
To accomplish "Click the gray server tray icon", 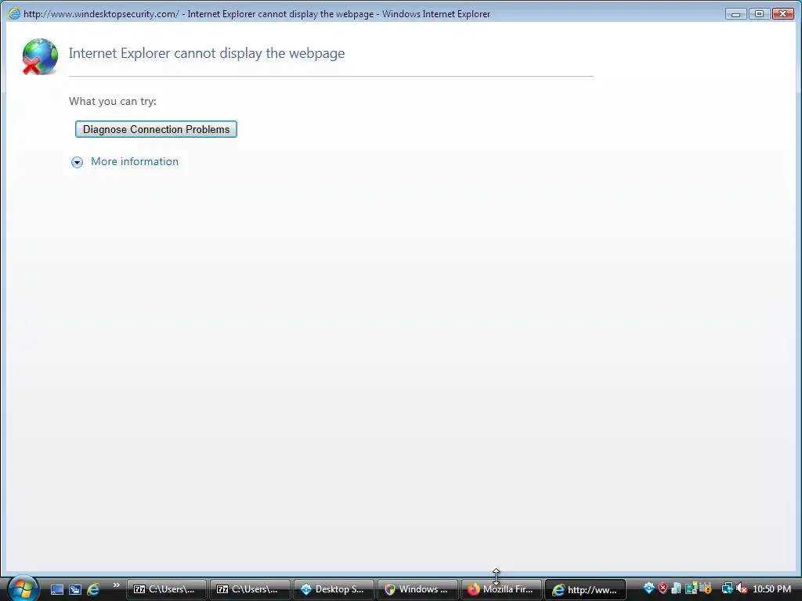I will pos(676,588).
